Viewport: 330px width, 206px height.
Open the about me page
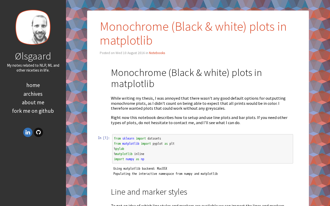(33, 102)
